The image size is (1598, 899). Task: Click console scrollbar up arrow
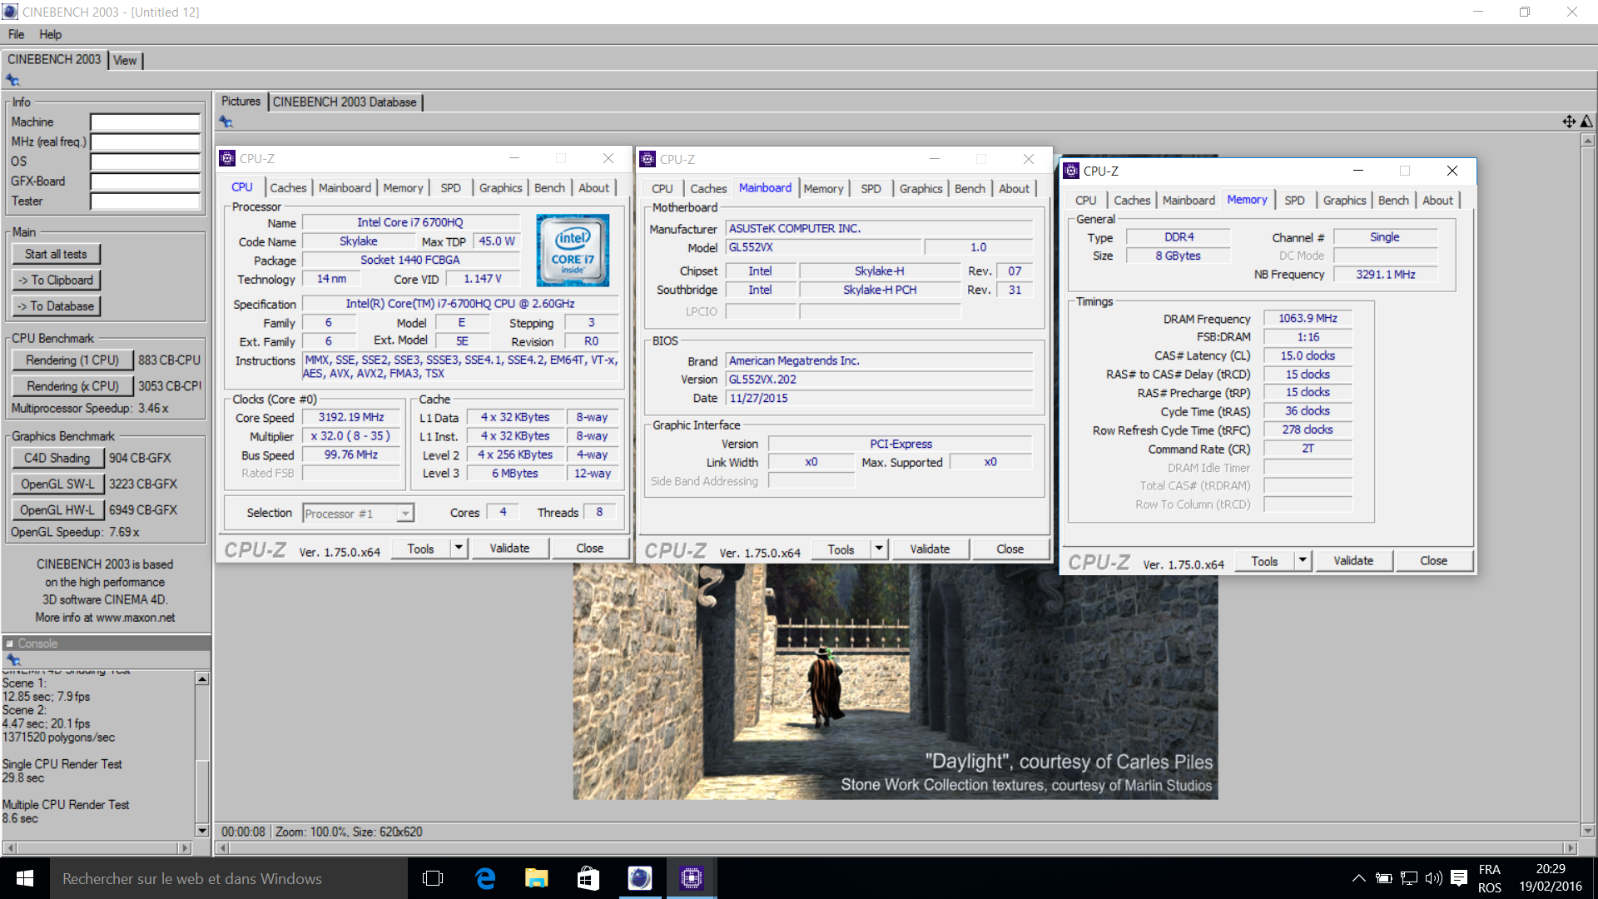201,678
